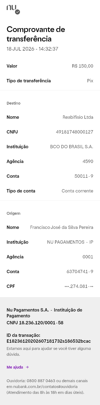
Task: Select the CNPJ number 49181748000127
Action: (x=74, y=132)
